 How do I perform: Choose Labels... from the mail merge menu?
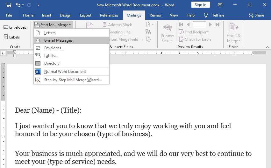tap(72, 56)
